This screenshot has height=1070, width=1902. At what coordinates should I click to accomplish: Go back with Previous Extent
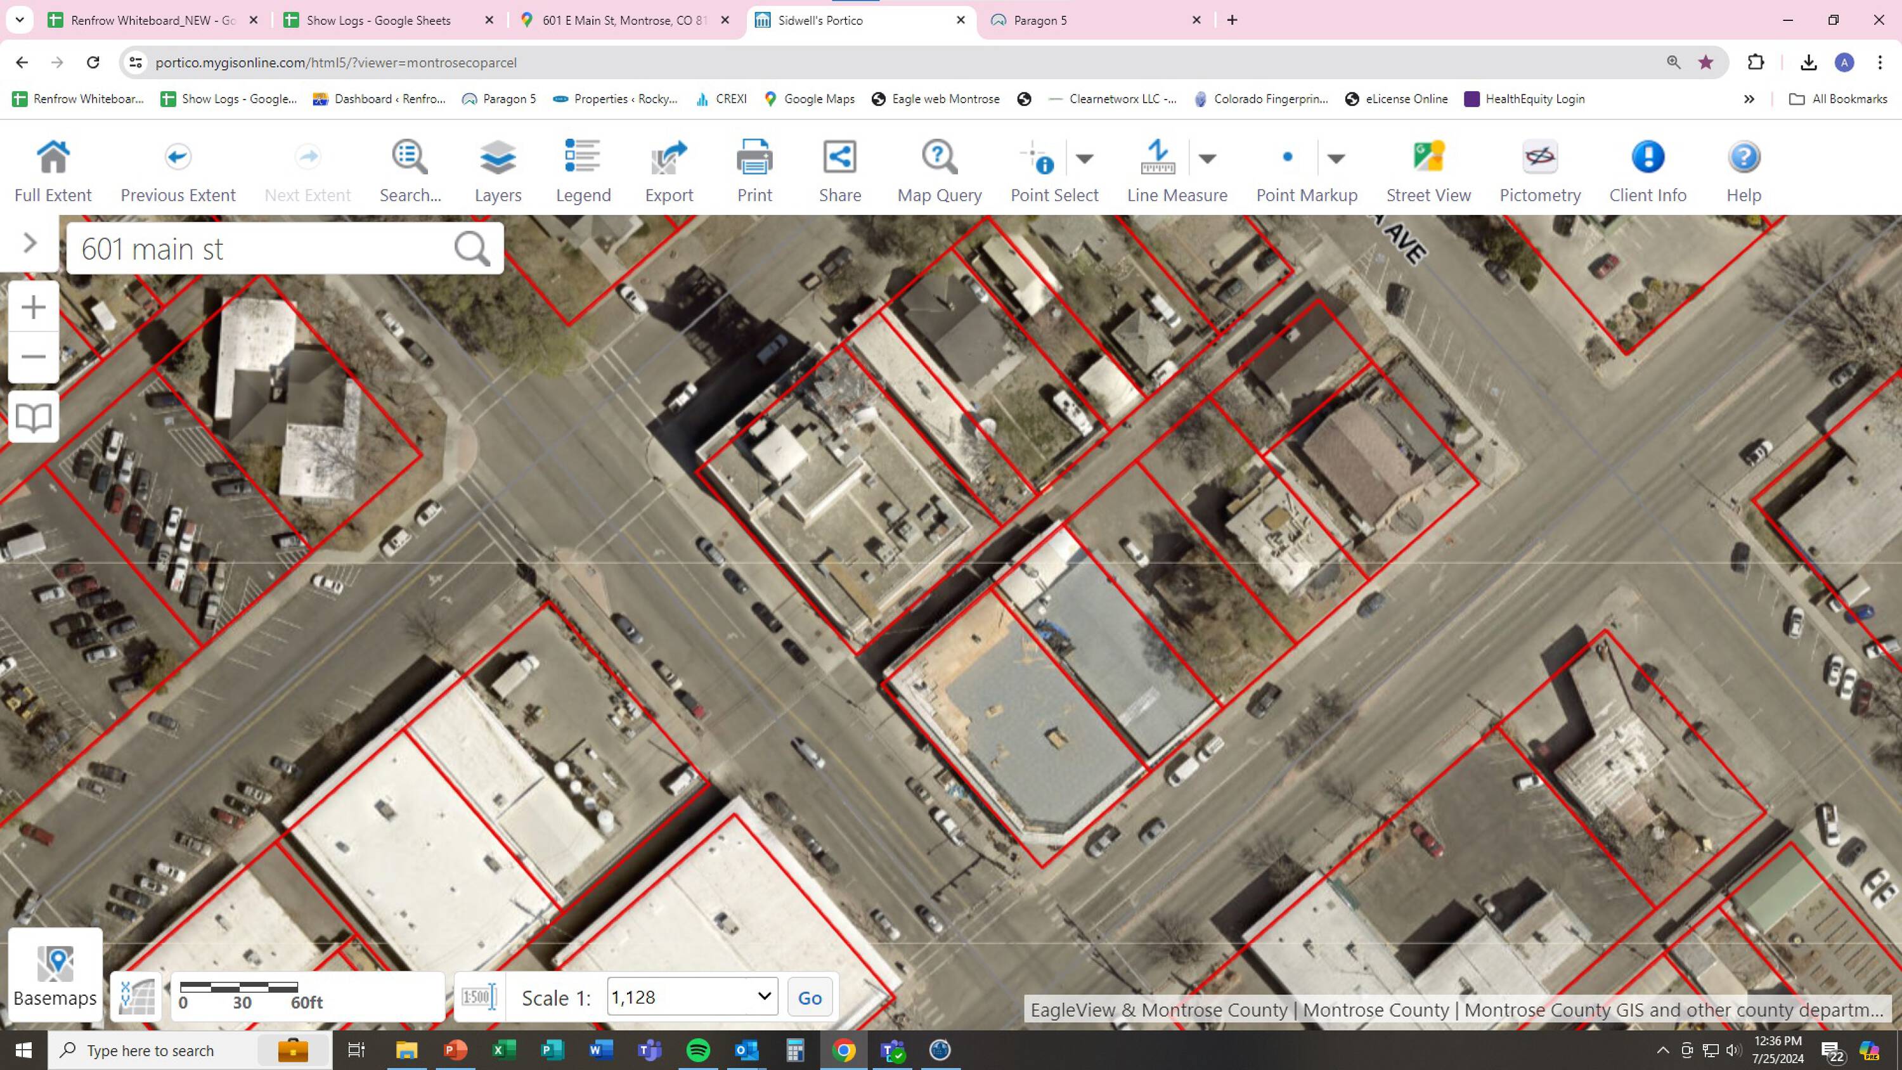tap(178, 171)
